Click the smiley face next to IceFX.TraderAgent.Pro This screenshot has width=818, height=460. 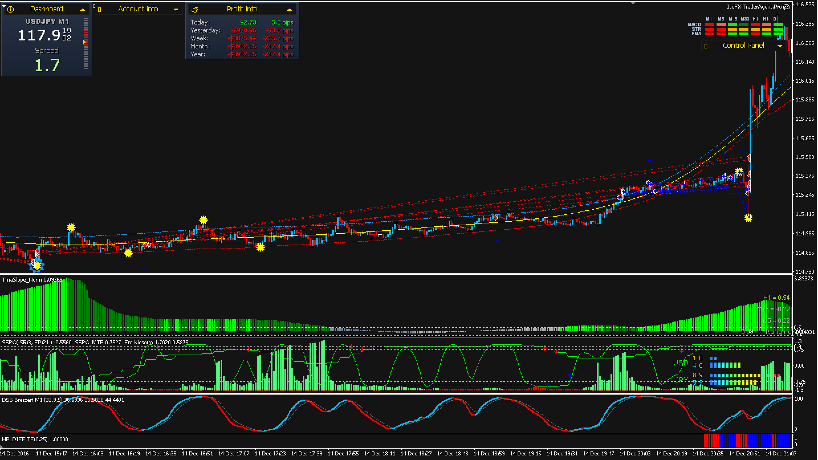(787, 7)
